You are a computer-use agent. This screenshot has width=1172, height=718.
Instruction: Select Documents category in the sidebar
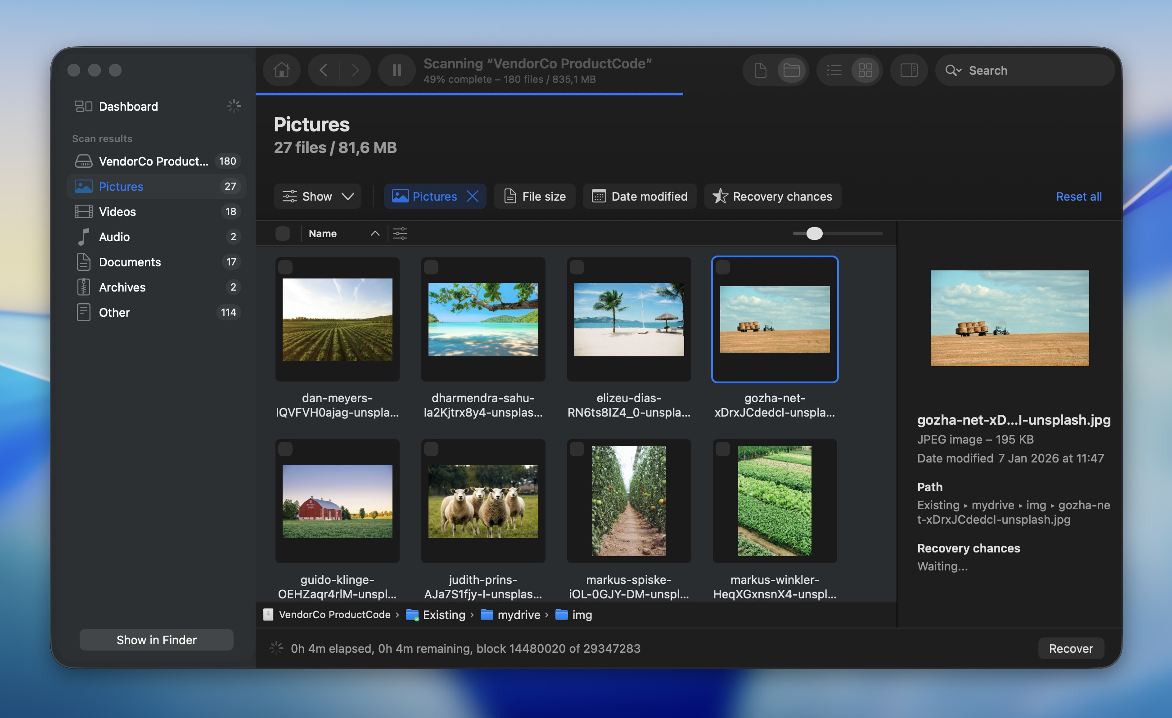click(x=130, y=262)
